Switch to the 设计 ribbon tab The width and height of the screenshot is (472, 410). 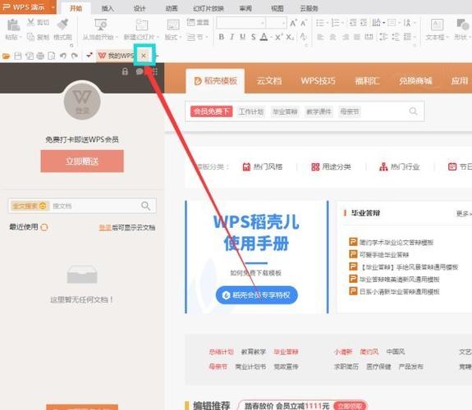140,8
